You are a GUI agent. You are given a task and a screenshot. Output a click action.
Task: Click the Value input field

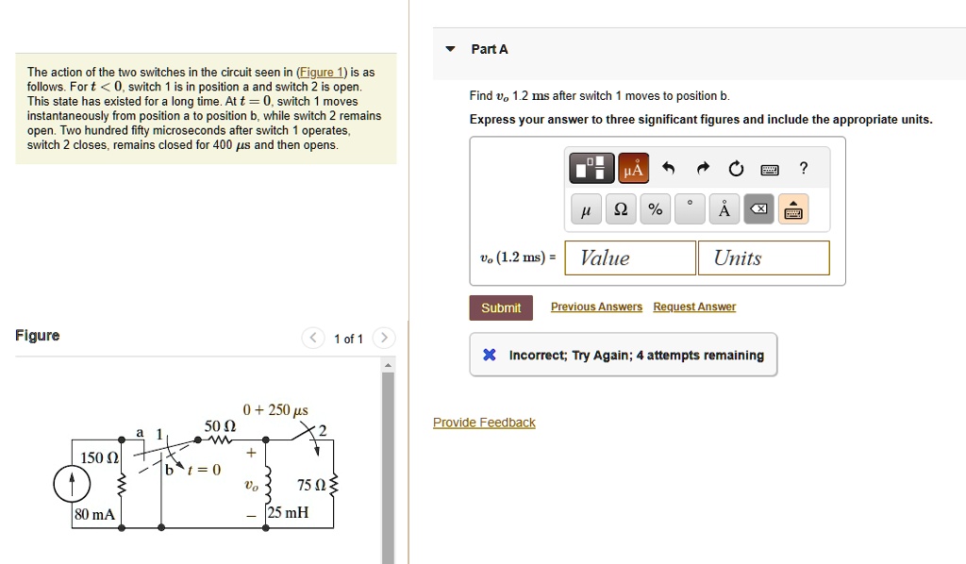pyautogui.click(x=629, y=257)
